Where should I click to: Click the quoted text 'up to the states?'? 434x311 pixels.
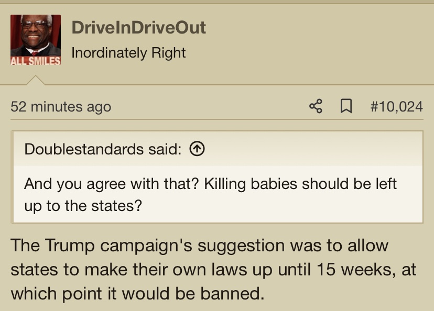click(83, 205)
